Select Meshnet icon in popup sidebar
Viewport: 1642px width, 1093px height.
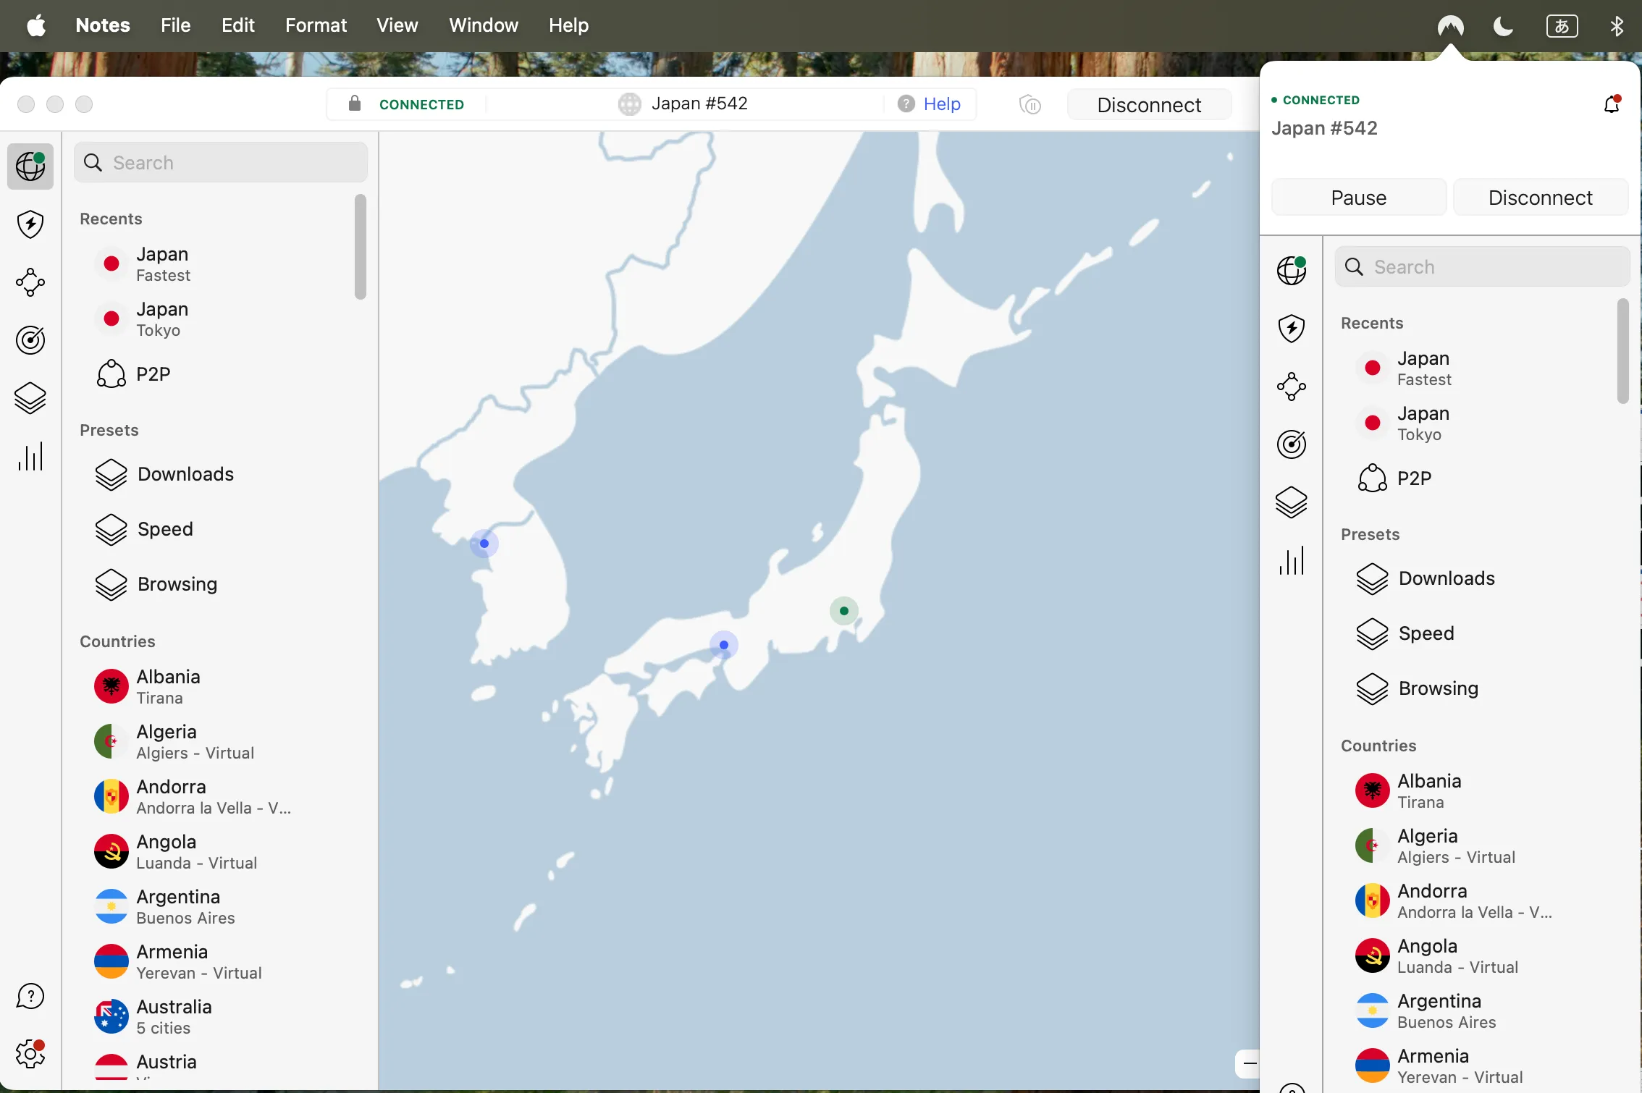click(1292, 387)
